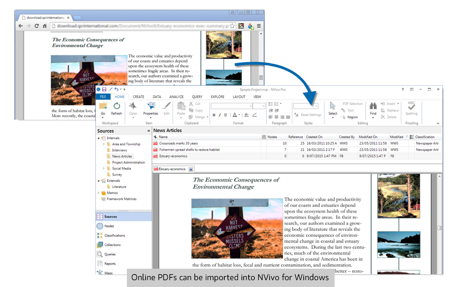This screenshot has width=460, height=287.
Task: Open the Styles dropdown box
Action: coord(316,106)
